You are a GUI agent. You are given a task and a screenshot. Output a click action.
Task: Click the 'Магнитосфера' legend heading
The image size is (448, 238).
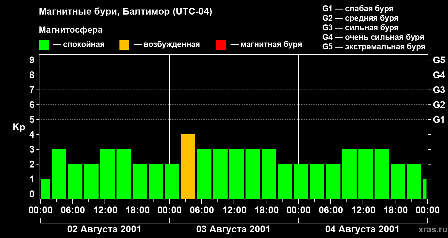pos(70,30)
